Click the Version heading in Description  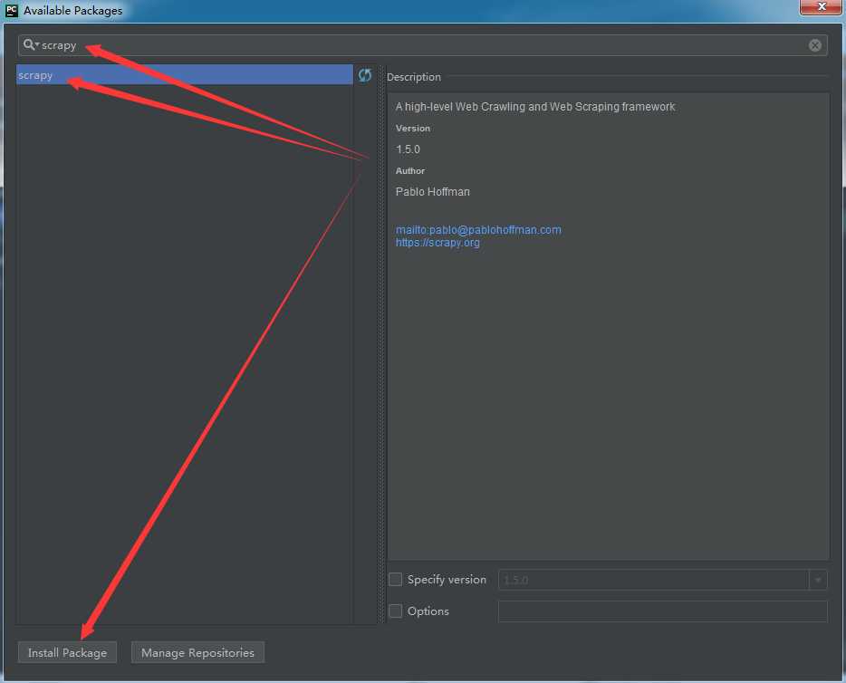pyautogui.click(x=413, y=129)
